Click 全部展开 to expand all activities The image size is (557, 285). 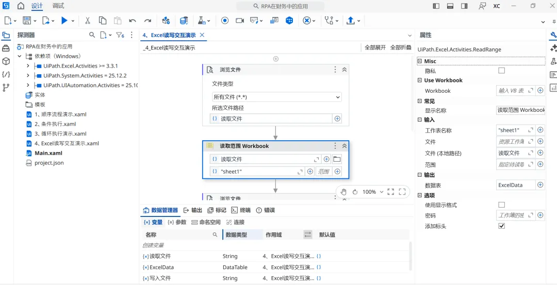(x=375, y=47)
